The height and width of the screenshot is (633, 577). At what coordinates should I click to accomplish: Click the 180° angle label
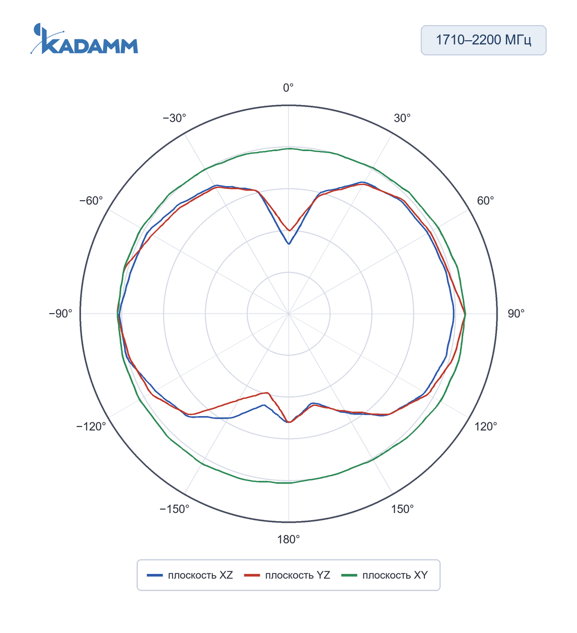tap(288, 539)
